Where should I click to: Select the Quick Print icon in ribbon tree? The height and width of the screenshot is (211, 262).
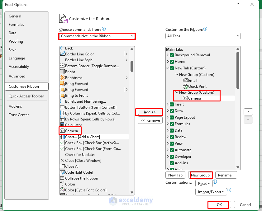coord(185,86)
